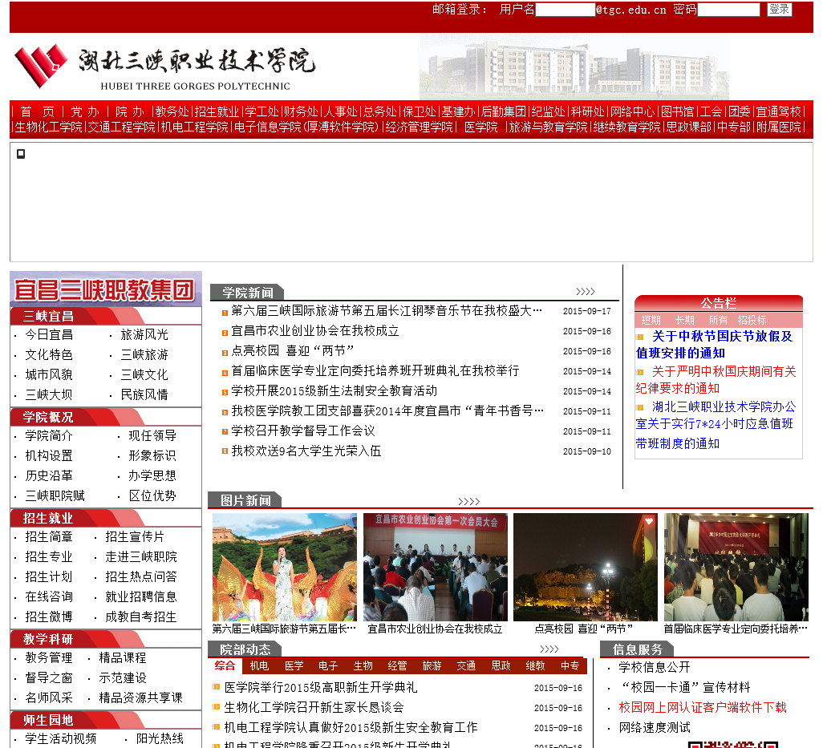
Task: Open the 学校信息公开 service link
Action: (654, 667)
